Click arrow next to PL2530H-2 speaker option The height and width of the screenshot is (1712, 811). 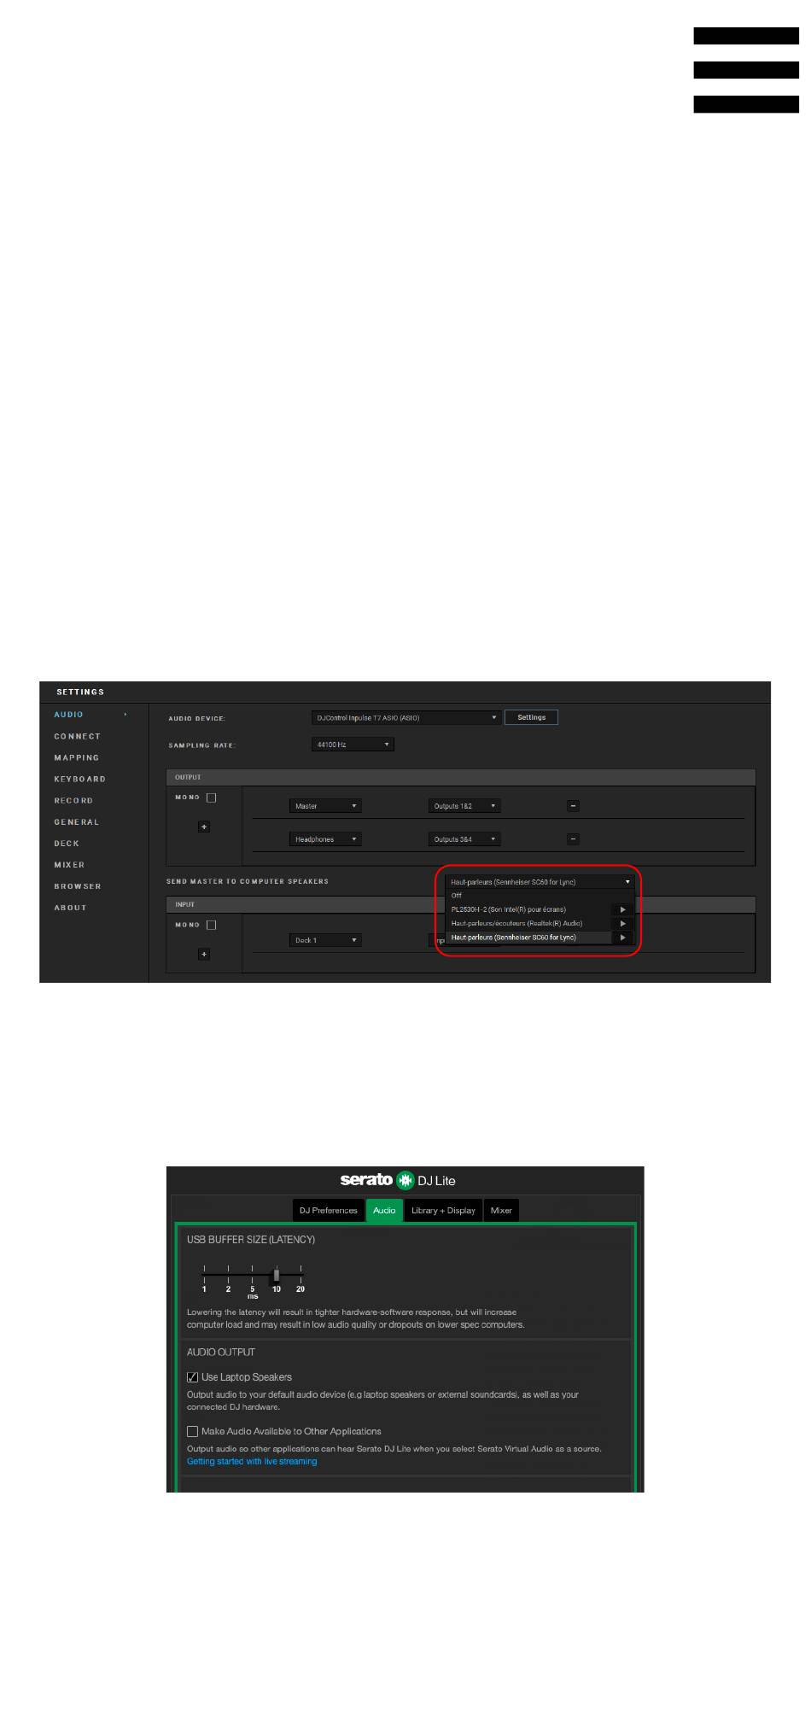(x=623, y=909)
